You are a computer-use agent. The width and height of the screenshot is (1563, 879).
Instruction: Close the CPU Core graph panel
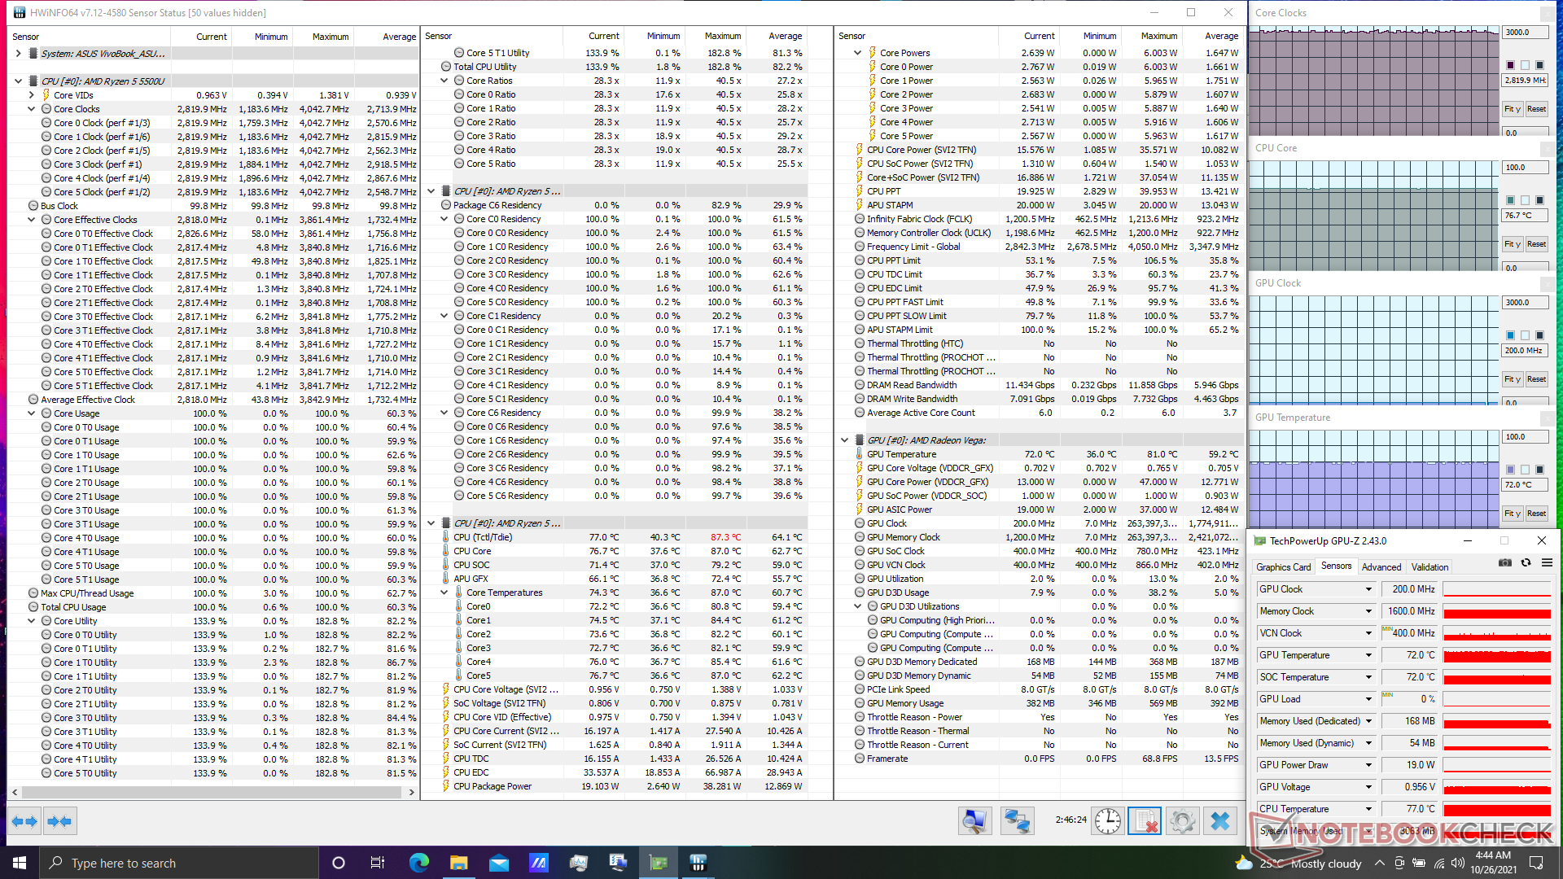point(1547,149)
